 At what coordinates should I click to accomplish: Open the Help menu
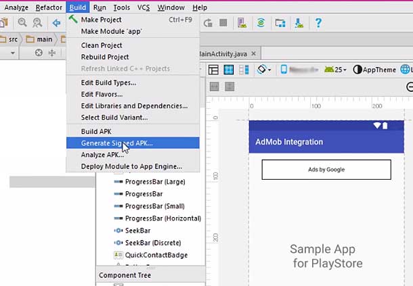[200, 7]
